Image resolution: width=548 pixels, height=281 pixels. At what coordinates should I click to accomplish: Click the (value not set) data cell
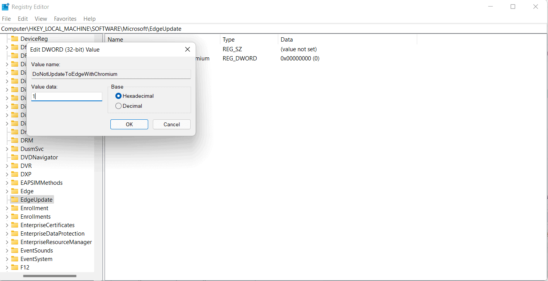(x=299, y=49)
